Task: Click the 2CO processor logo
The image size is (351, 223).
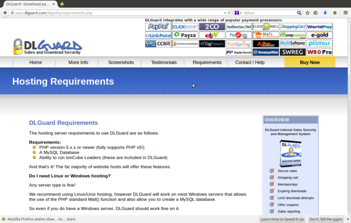Action: [x=212, y=27]
